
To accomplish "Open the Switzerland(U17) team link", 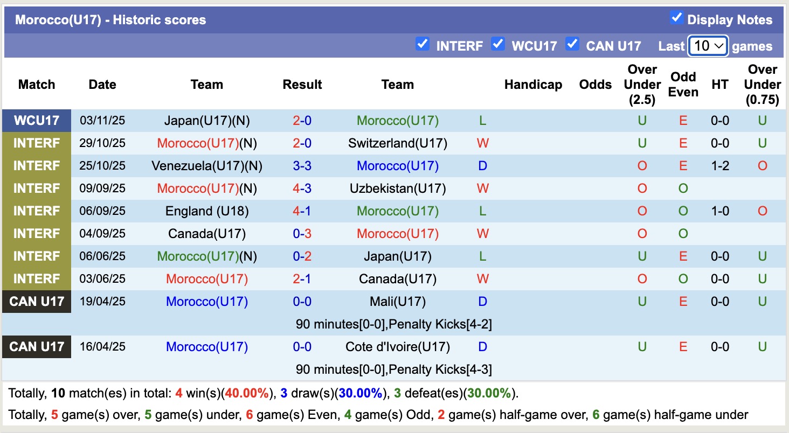I will coord(398,143).
